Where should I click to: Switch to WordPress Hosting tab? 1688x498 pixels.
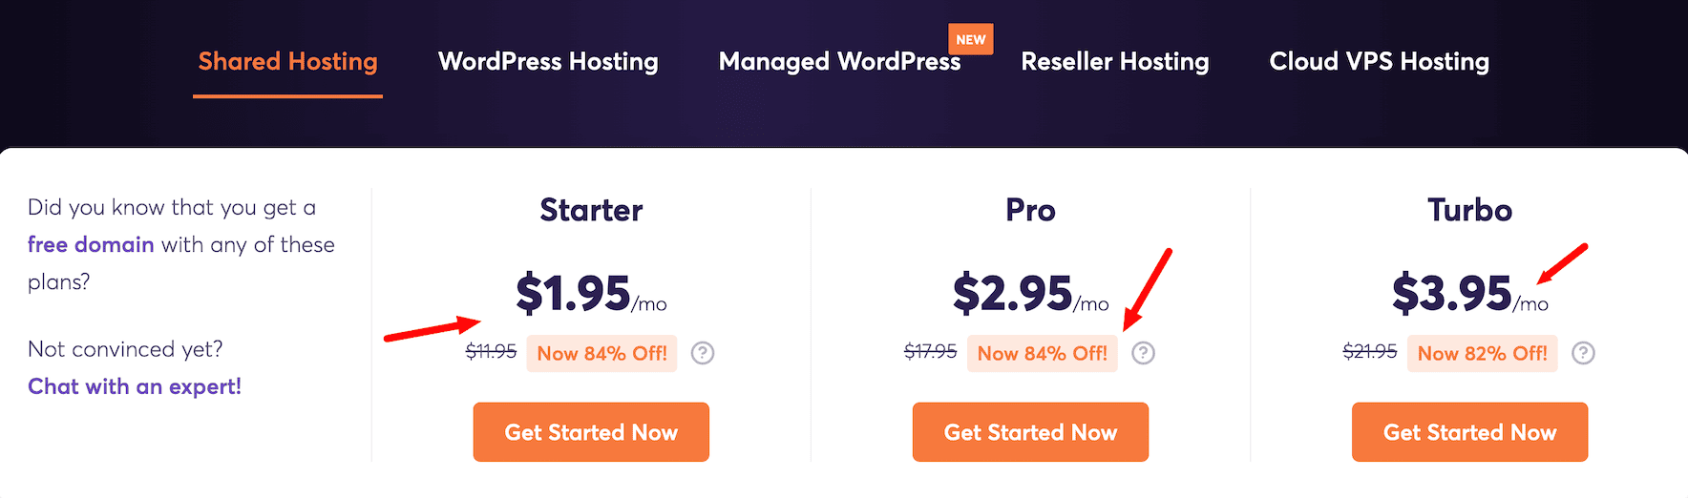pyautogui.click(x=548, y=62)
